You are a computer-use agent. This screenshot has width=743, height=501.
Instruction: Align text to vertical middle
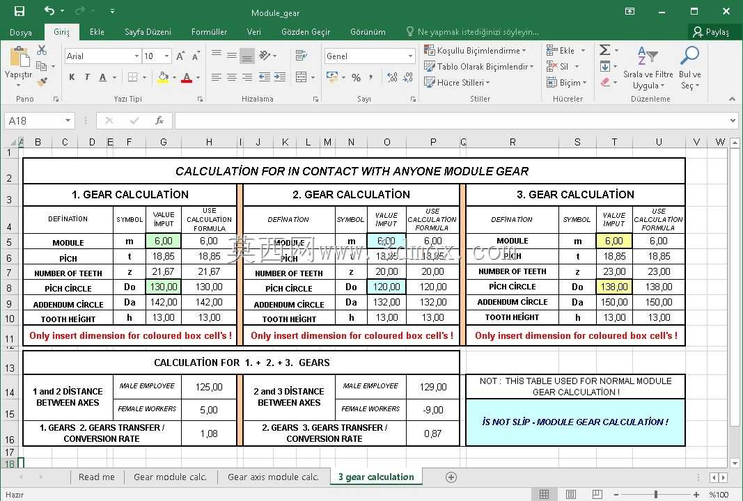[232, 56]
